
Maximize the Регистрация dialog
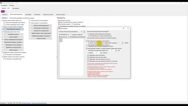tap(123, 28)
